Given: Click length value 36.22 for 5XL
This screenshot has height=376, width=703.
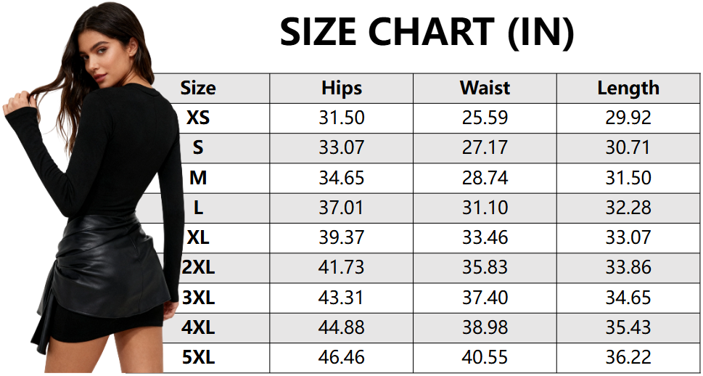Looking at the screenshot, I should [x=628, y=357].
